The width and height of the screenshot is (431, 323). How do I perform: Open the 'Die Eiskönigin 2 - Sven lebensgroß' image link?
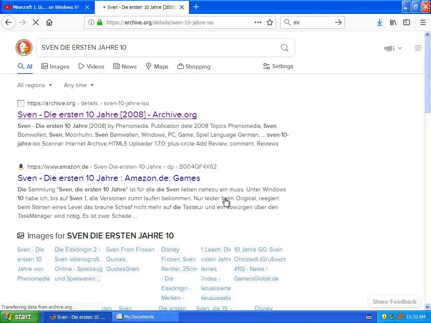(78, 264)
